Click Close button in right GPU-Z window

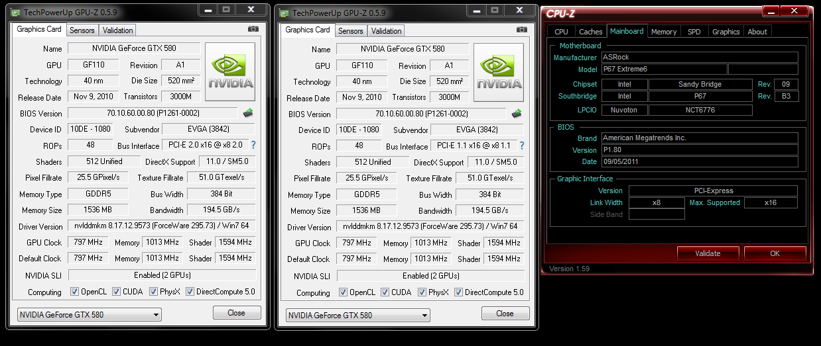[x=505, y=314]
